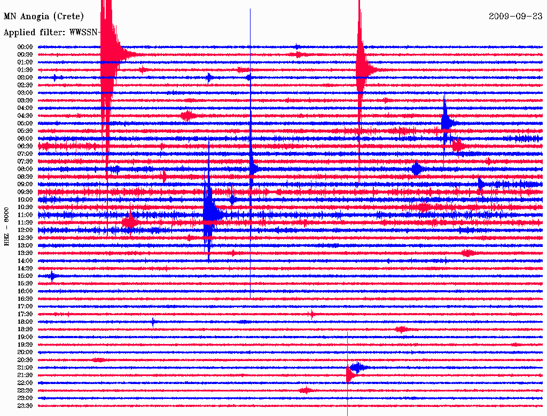
Task: Select the '06:00' time label
Action: 25,138
